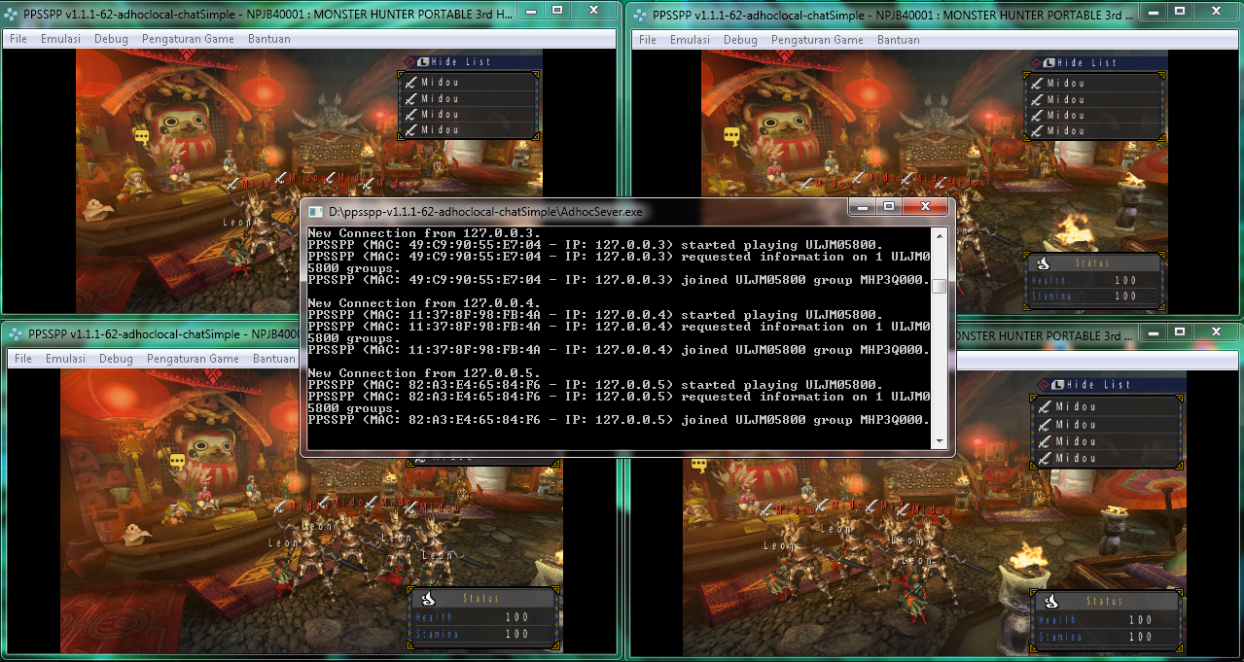Click 127.0.0.5 'joined ULJM05800 group' console line
Image resolution: width=1244 pixels, height=662 pixels.
pos(619,420)
